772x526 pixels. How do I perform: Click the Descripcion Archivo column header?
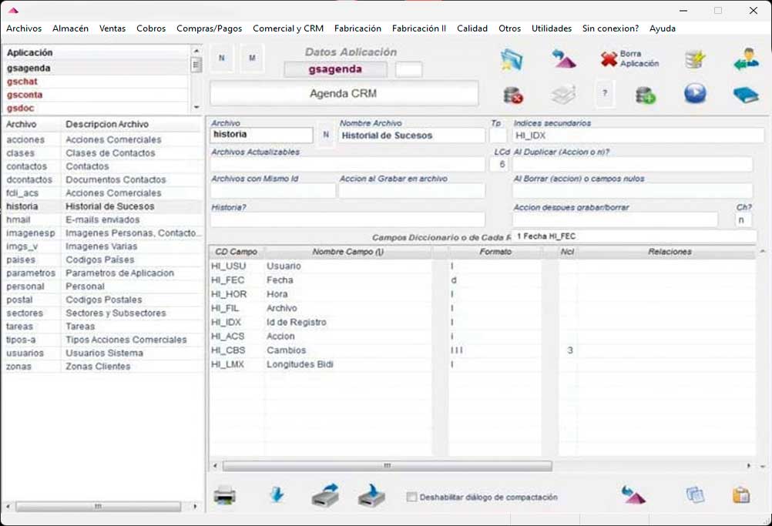pyautogui.click(x=132, y=125)
